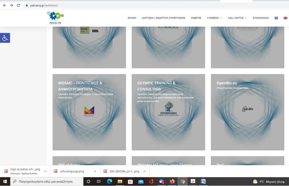Image resolution: width=289 pixels, height=186 pixels.
Task: Open the ΕΠΙΚΟΙΝΩΝΙΑ page
Action: [261, 18]
